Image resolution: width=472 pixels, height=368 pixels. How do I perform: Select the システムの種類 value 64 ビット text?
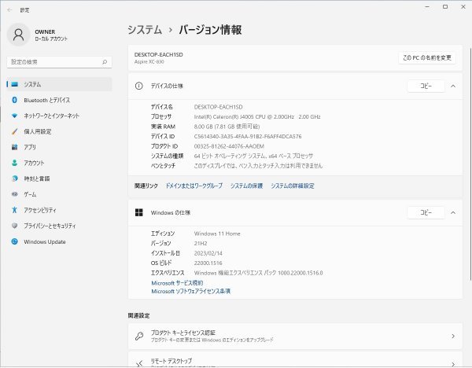253,156
